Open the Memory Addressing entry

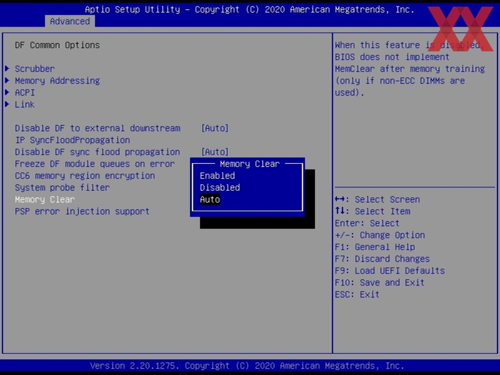coord(57,81)
